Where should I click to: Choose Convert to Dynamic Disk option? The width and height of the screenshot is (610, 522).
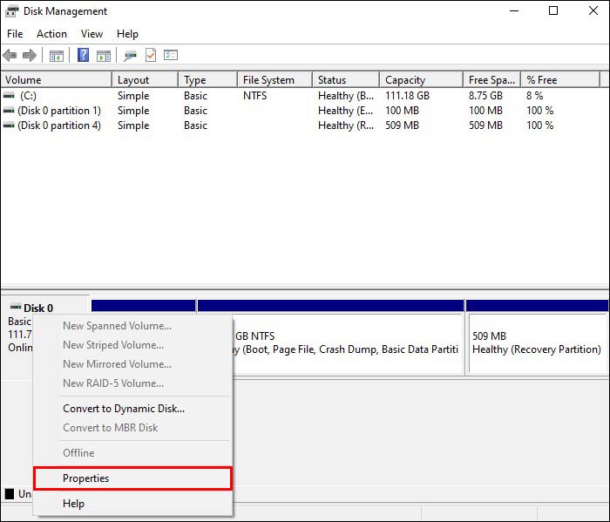tap(124, 408)
